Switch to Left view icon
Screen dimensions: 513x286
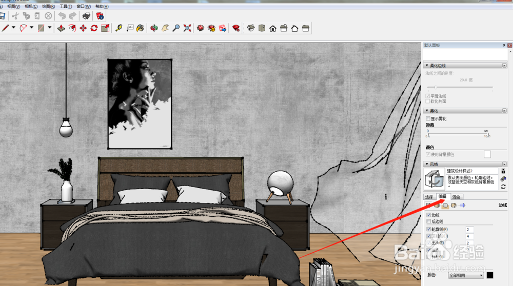point(306,28)
